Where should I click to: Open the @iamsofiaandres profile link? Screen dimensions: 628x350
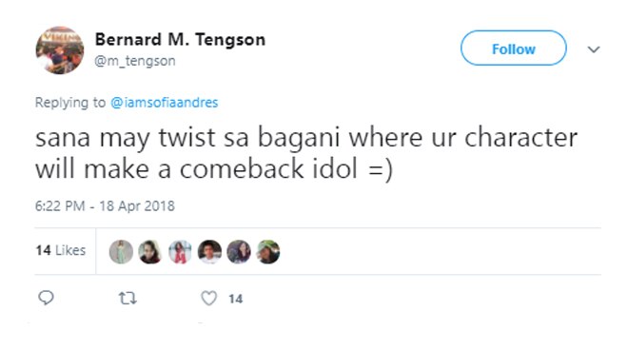[x=165, y=103]
